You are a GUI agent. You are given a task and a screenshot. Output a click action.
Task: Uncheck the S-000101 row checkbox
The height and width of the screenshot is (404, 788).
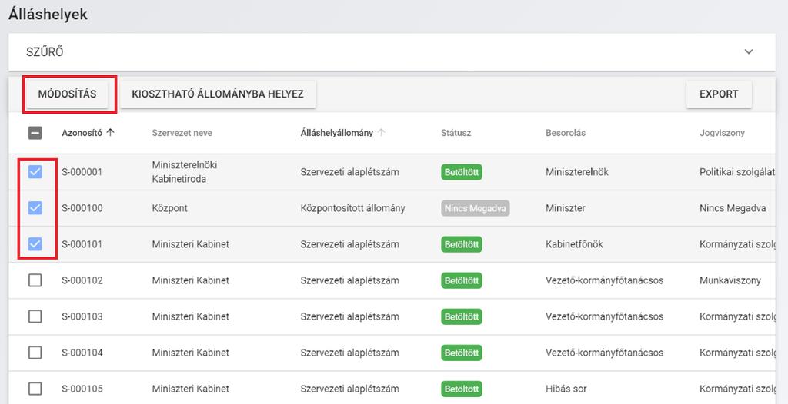(x=35, y=244)
